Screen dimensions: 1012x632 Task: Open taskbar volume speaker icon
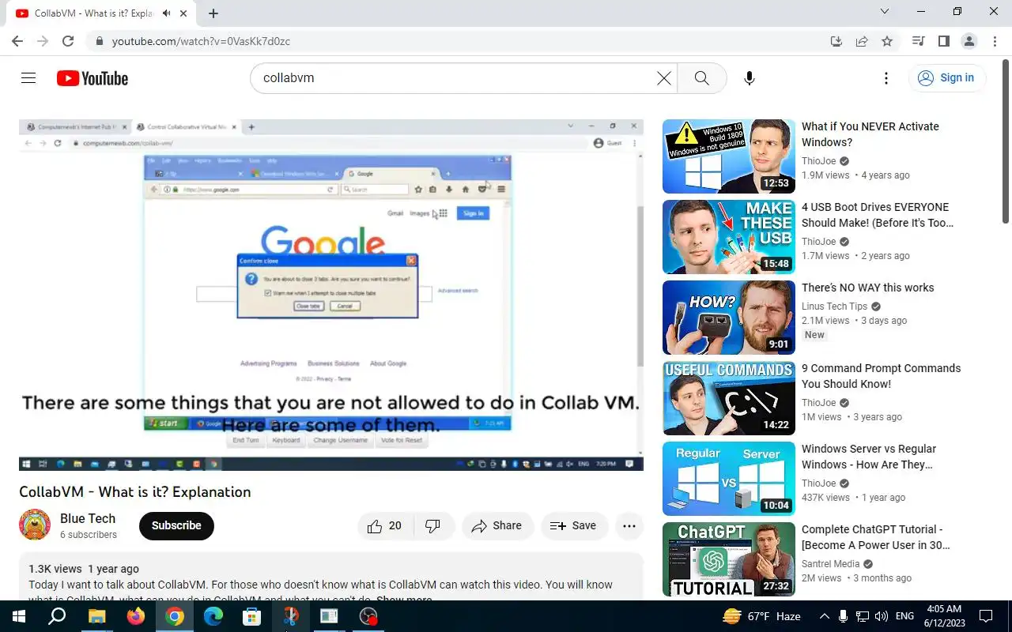[x=882, y=616]
